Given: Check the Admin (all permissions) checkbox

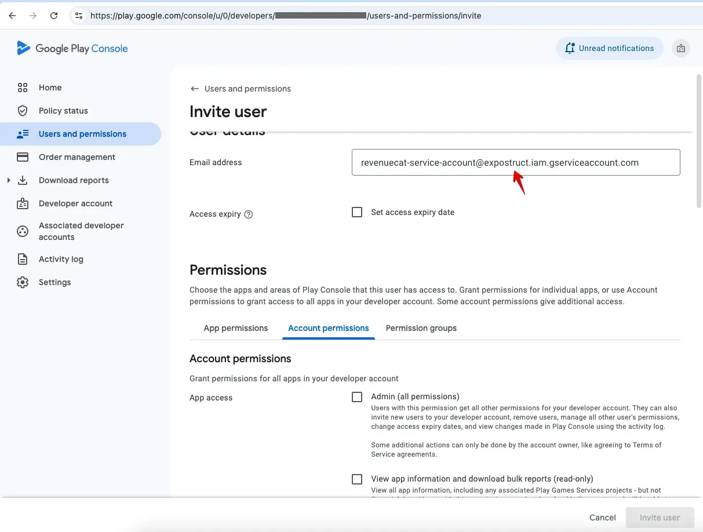Looking at the screenshot, I should point(357,397).
